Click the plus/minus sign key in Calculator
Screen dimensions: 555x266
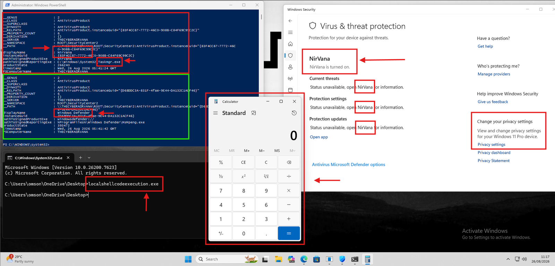(221, 233)
